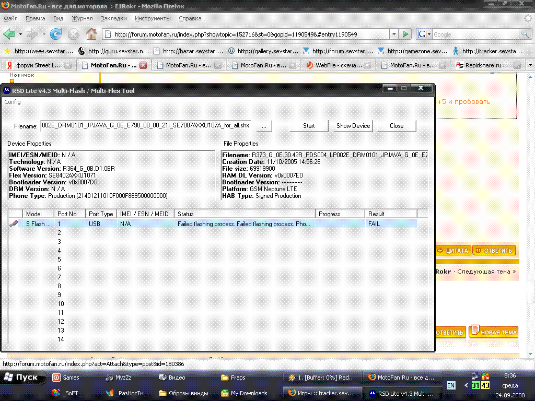Switch to Radio Buffer taskbar item
This screenshot has width=535, height=401.
[x=322, y=378]
